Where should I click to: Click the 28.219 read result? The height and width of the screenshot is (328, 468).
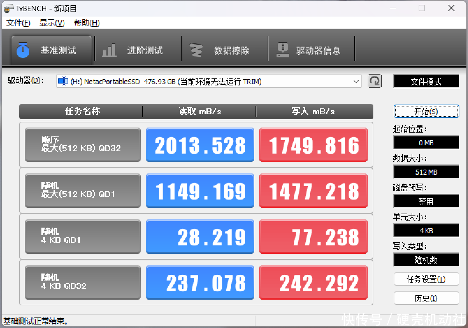coord(200,237)
